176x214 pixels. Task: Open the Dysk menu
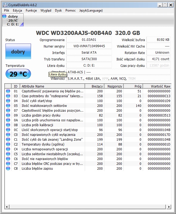tap(58, 10)
